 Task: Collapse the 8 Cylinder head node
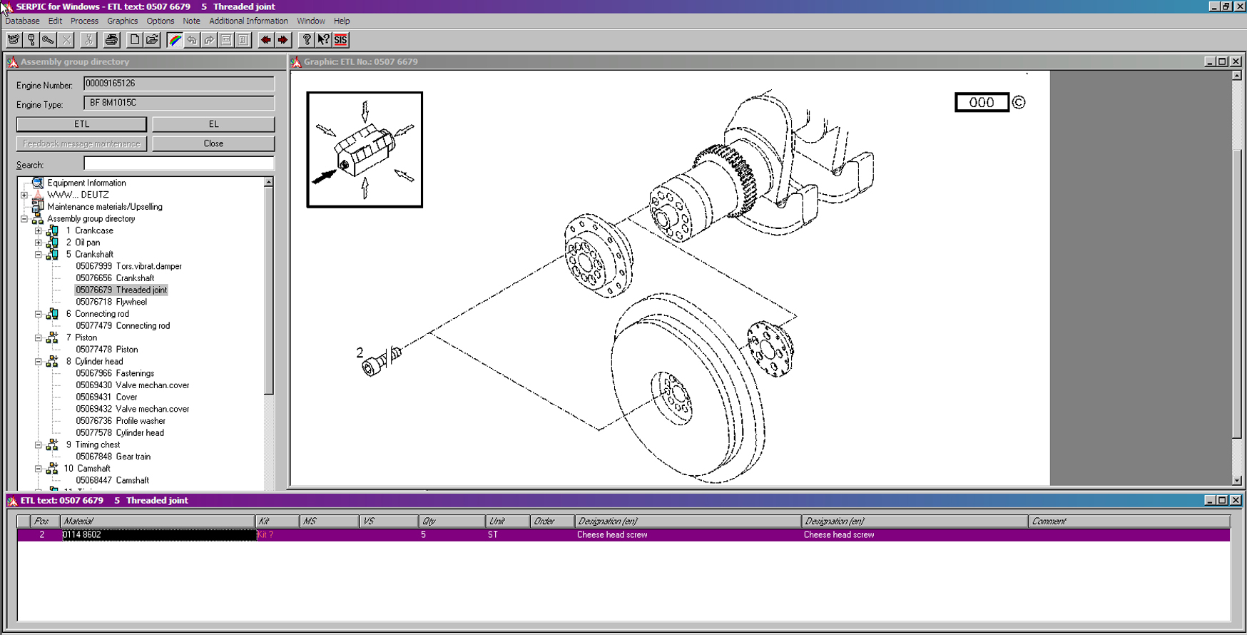(39, 362)
